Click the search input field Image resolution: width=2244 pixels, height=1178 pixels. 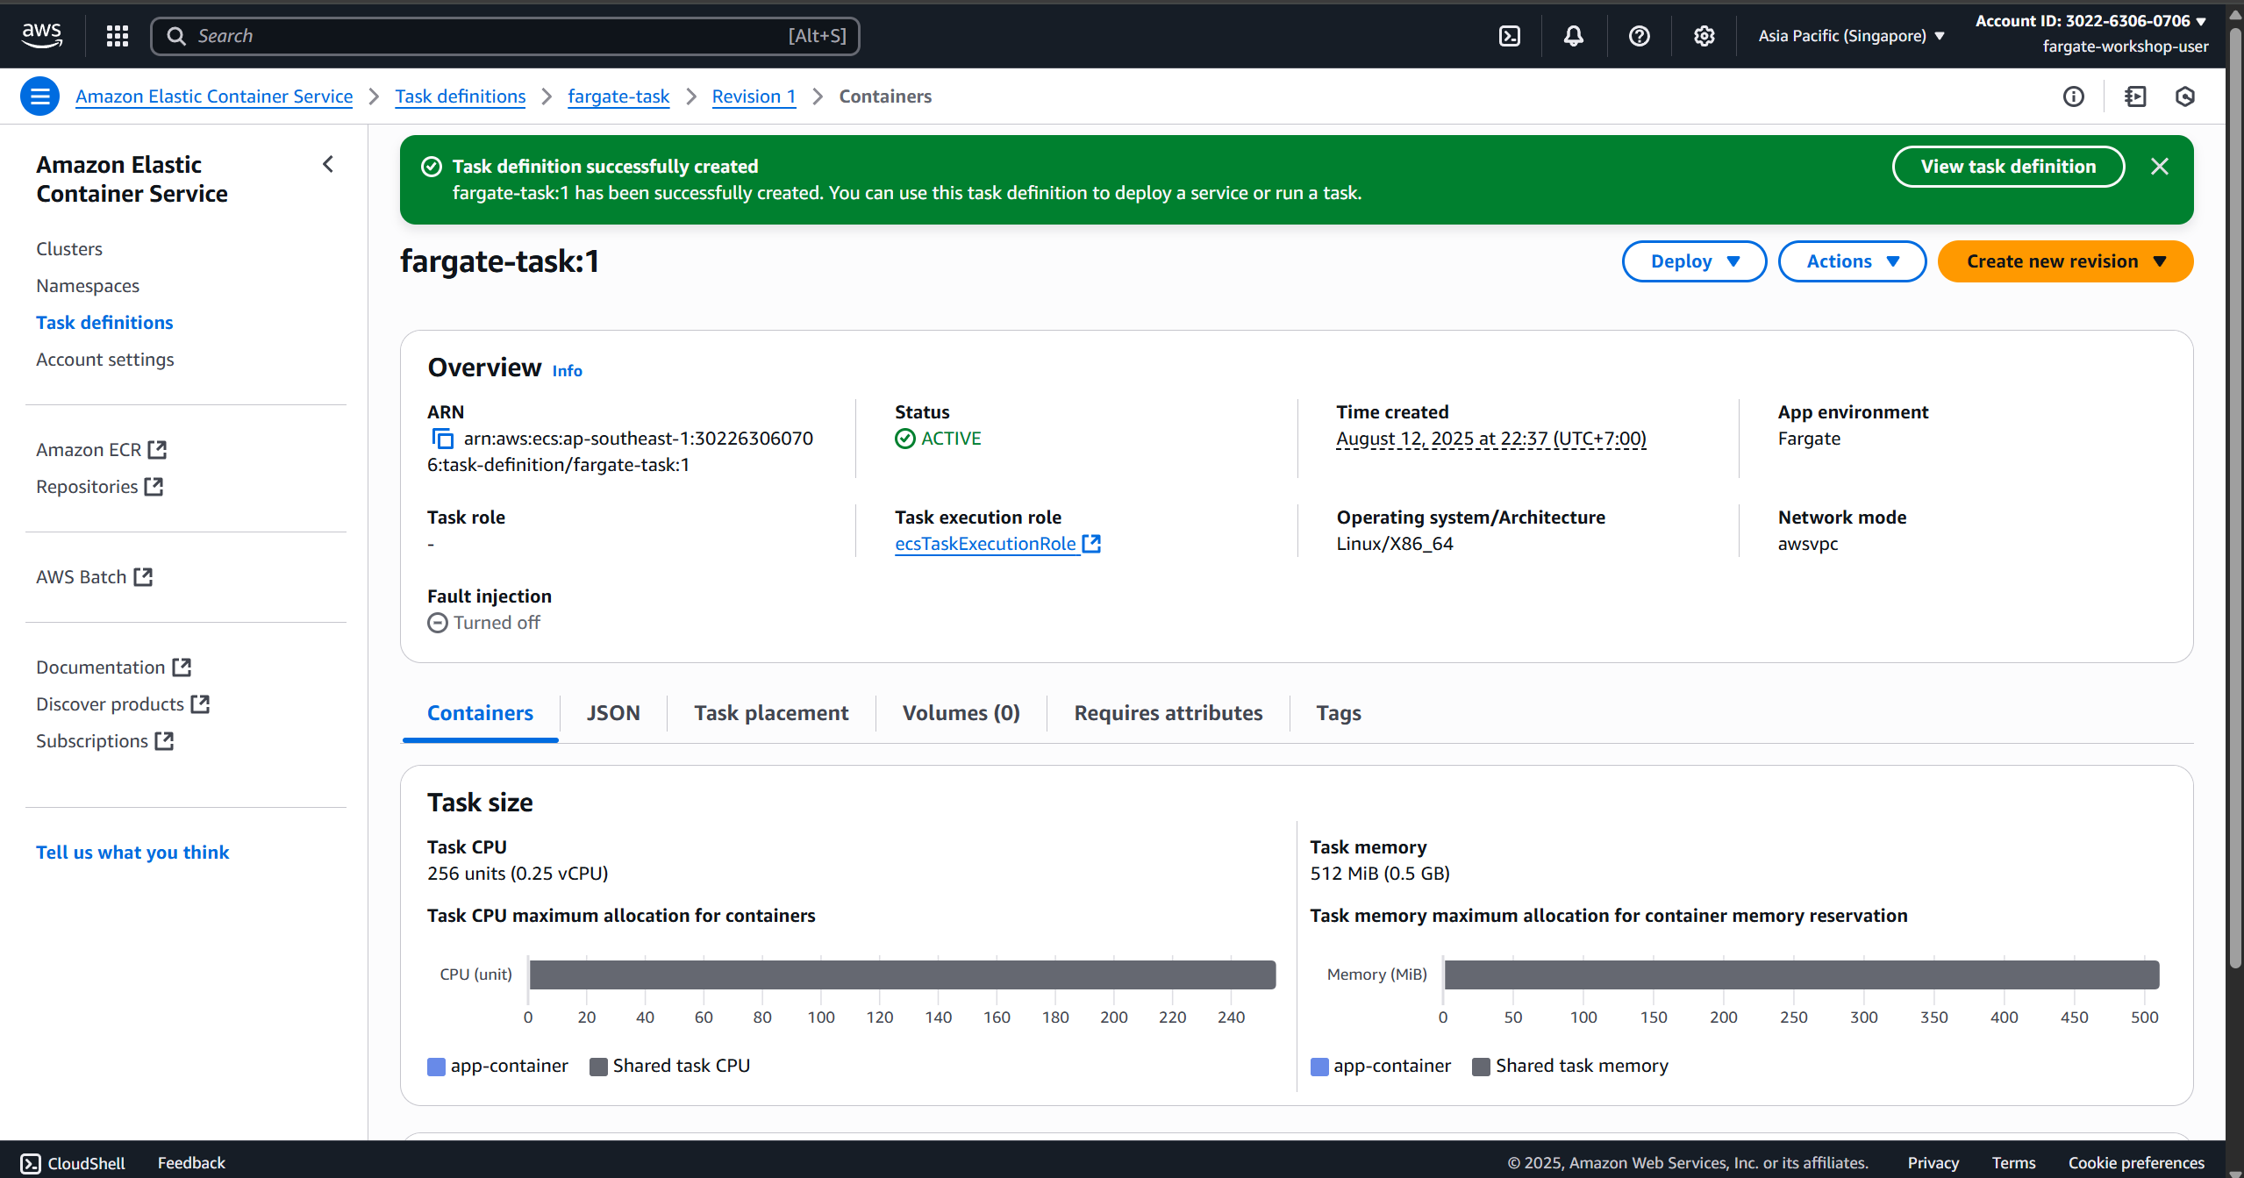[505, 36]
